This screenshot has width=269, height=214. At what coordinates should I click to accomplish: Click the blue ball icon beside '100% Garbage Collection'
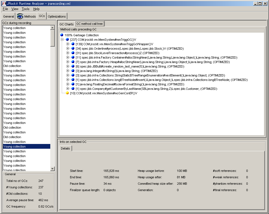click(62, 35)
